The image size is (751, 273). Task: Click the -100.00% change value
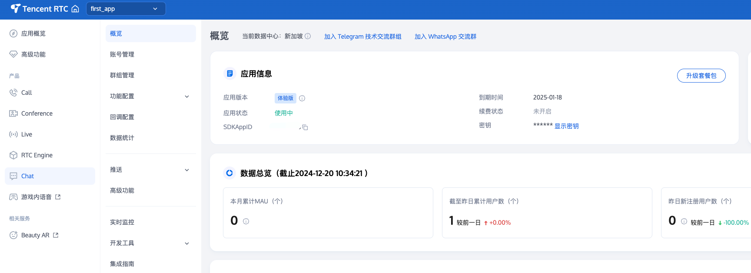736,223
